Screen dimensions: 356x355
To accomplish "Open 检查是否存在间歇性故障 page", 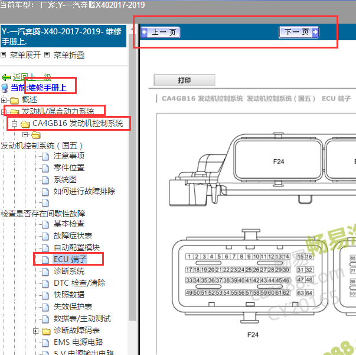I will [x=43, y=214].
